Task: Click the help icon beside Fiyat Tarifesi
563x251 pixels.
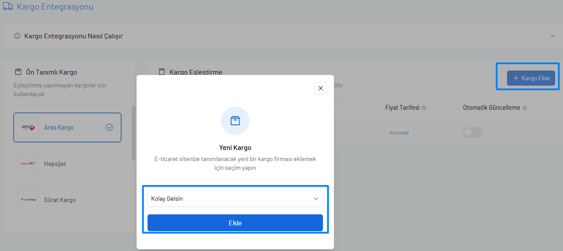Action: pyautogui.click(x=424, y=108)
